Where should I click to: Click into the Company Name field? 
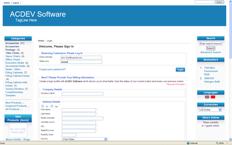click(83, 94)
